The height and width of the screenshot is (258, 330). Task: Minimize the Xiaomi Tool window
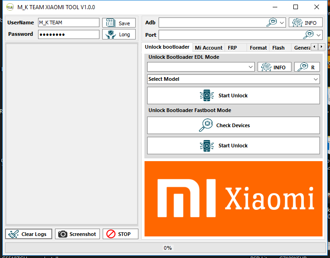tap(275, 7)
